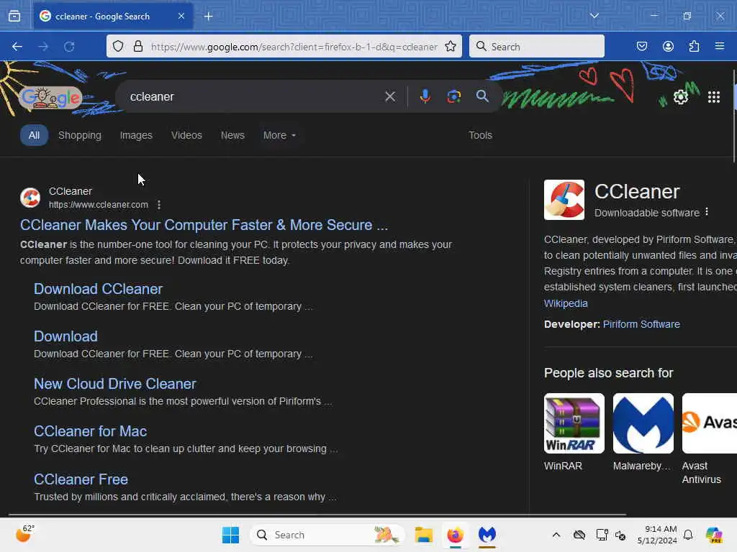This screenshot has width=737, height=552.
Task: Click the Google doodle logo
Action: click(x=50, y=98)
